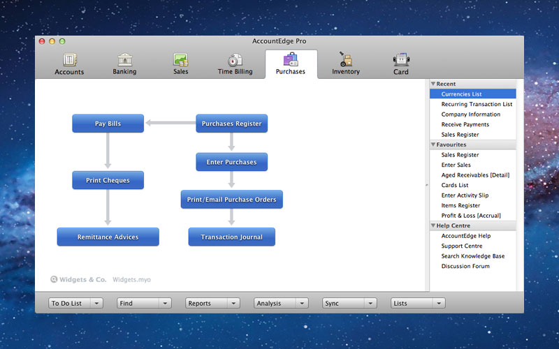Collapse the Favourites section triangle

[x=433, y=144]
